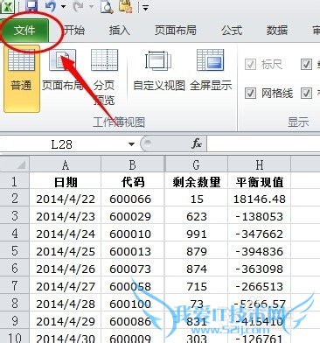This screenshot has height=343, width=320.
Task: Click the Select All corner button
Action: click(x=15, y=164)
